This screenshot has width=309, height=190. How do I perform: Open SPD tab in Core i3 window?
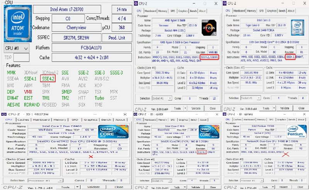click(261, 11)
